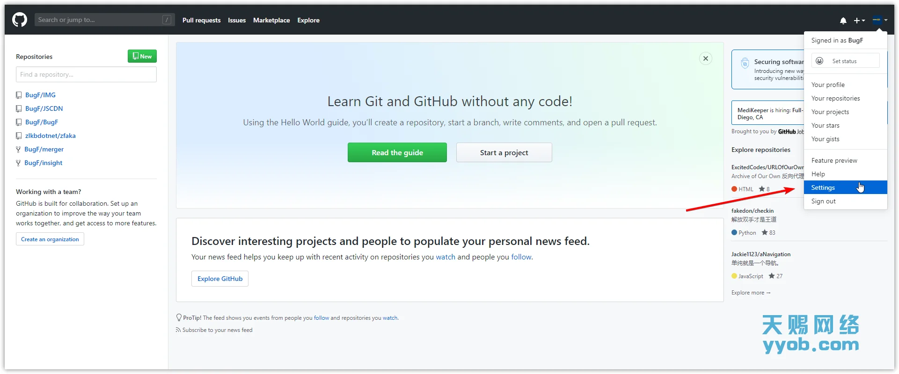Click the lightbulb ProTip icon
Screen dimensions: 899x374
pos(179,317)
